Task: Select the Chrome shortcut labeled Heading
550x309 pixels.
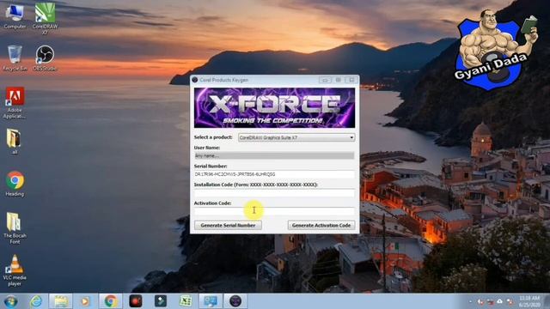Action: 15,184
